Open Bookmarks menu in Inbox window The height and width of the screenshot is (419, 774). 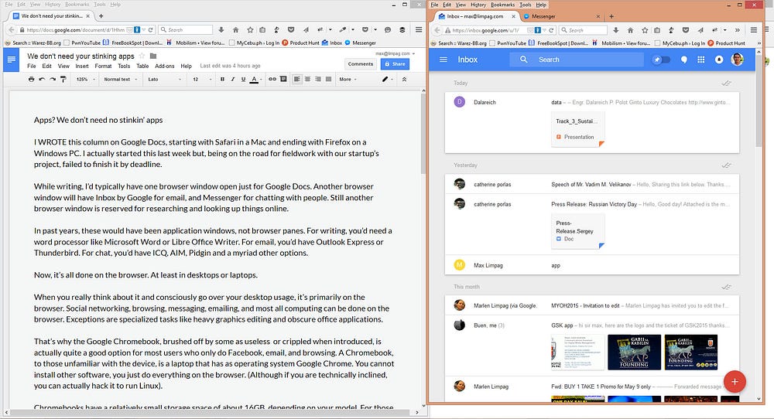(x=502, y=5)
